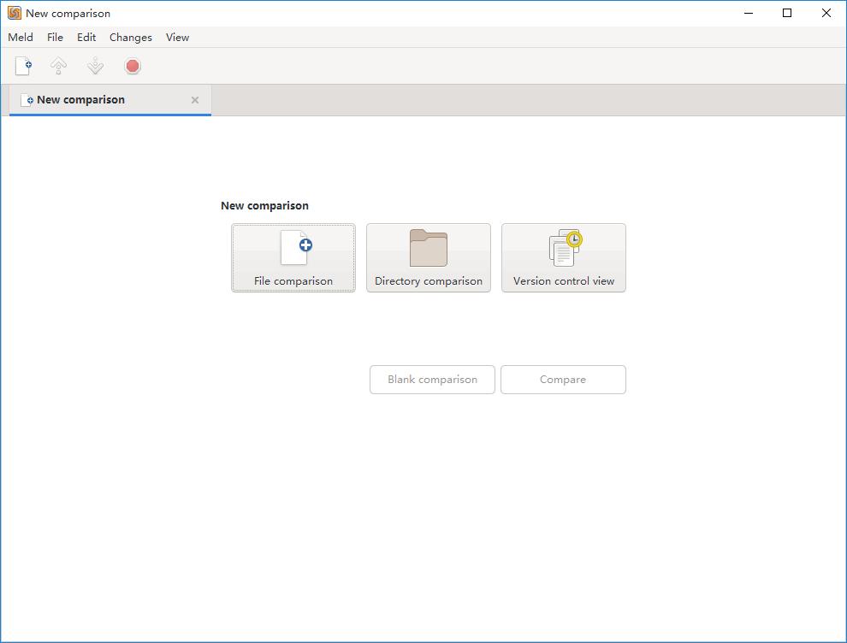Click the next change down-arrow icon

[95, 66]
